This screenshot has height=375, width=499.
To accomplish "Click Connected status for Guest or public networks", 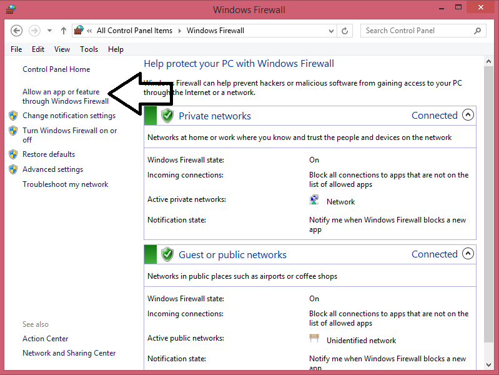I will click(435, 254).
